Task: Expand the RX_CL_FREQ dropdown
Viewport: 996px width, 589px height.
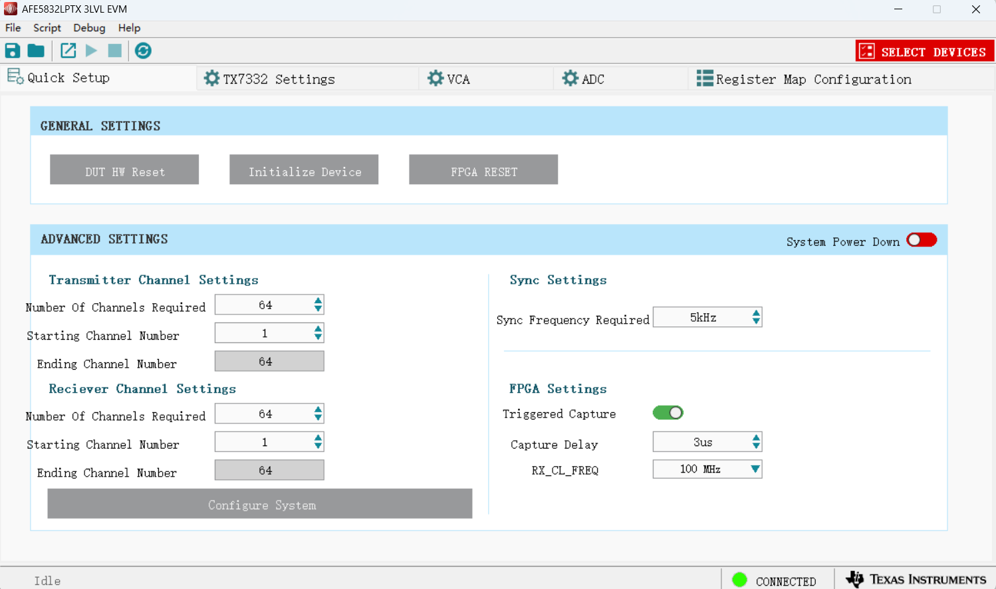Action: click(x=755, y=469)
